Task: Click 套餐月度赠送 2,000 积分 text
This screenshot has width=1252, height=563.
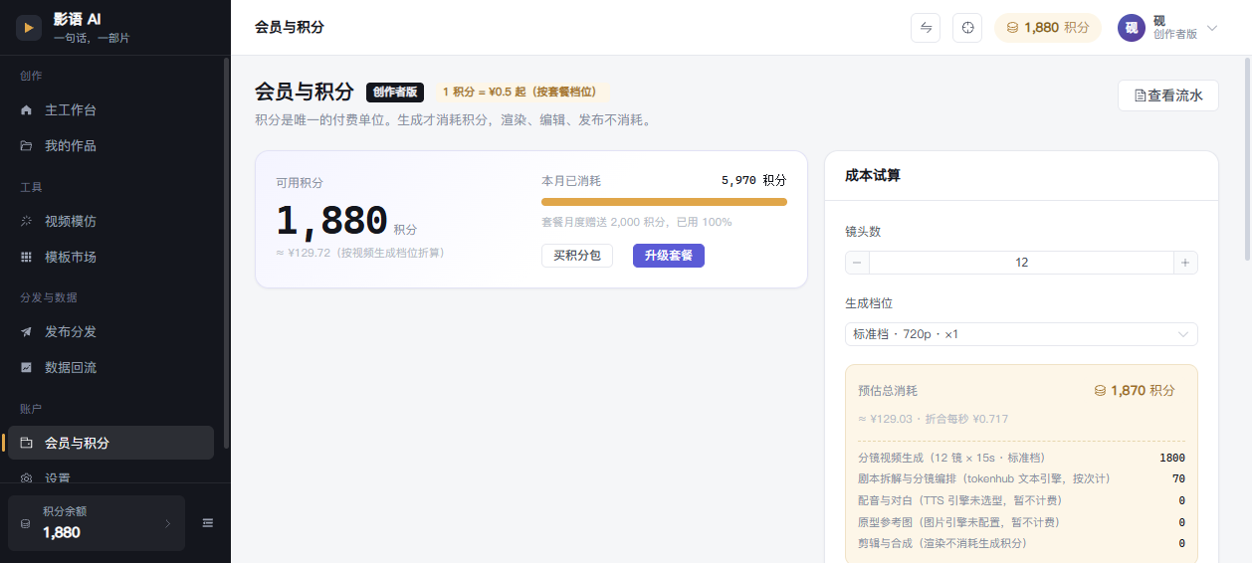Action: click(636, 222)
